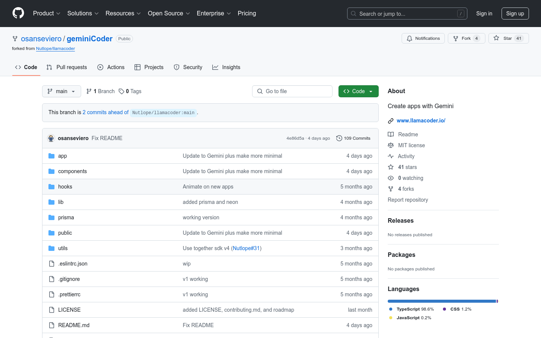Open the 1 Branch link
The height and width of the screenshot is (338, 541).
[x=100, y=91]
